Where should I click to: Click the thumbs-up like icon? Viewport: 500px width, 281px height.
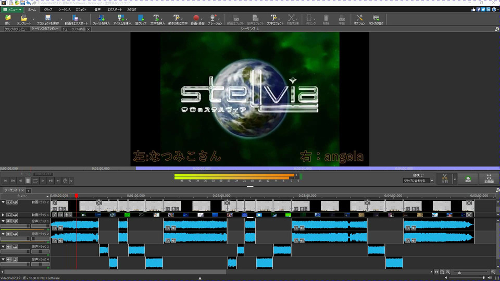pos(473,9)
